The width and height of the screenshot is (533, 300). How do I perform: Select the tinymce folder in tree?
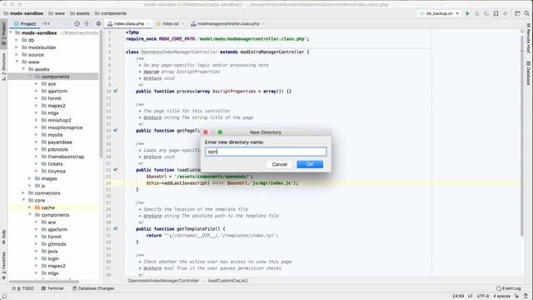click(x=57, y=171)
